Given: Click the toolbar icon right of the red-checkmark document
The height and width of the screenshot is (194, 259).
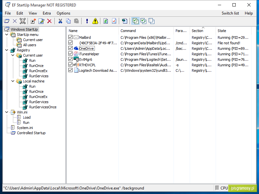Looking at the screenshot, I should click(x=124, y=21).
